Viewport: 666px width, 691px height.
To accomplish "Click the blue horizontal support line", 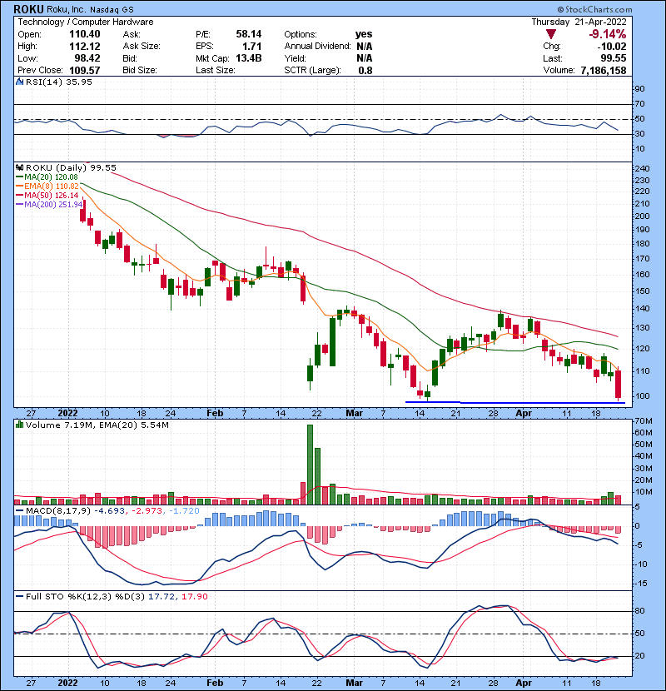I will (x=514, y=402).
